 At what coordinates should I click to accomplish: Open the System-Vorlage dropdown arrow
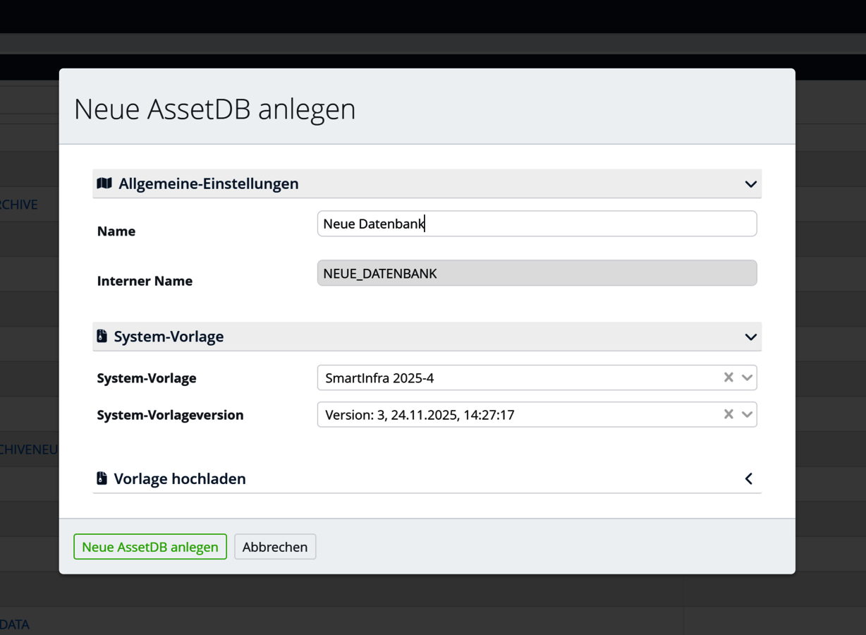(747, 377)
